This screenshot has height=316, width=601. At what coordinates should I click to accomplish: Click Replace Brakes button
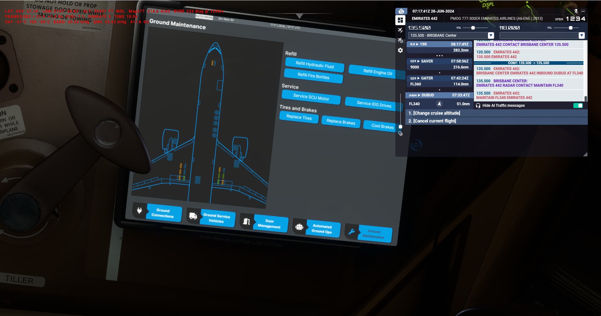[x=341, y=122]
